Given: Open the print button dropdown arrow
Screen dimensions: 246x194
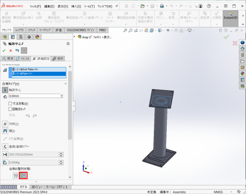Looking at the screenshot, I should (167, 6).
